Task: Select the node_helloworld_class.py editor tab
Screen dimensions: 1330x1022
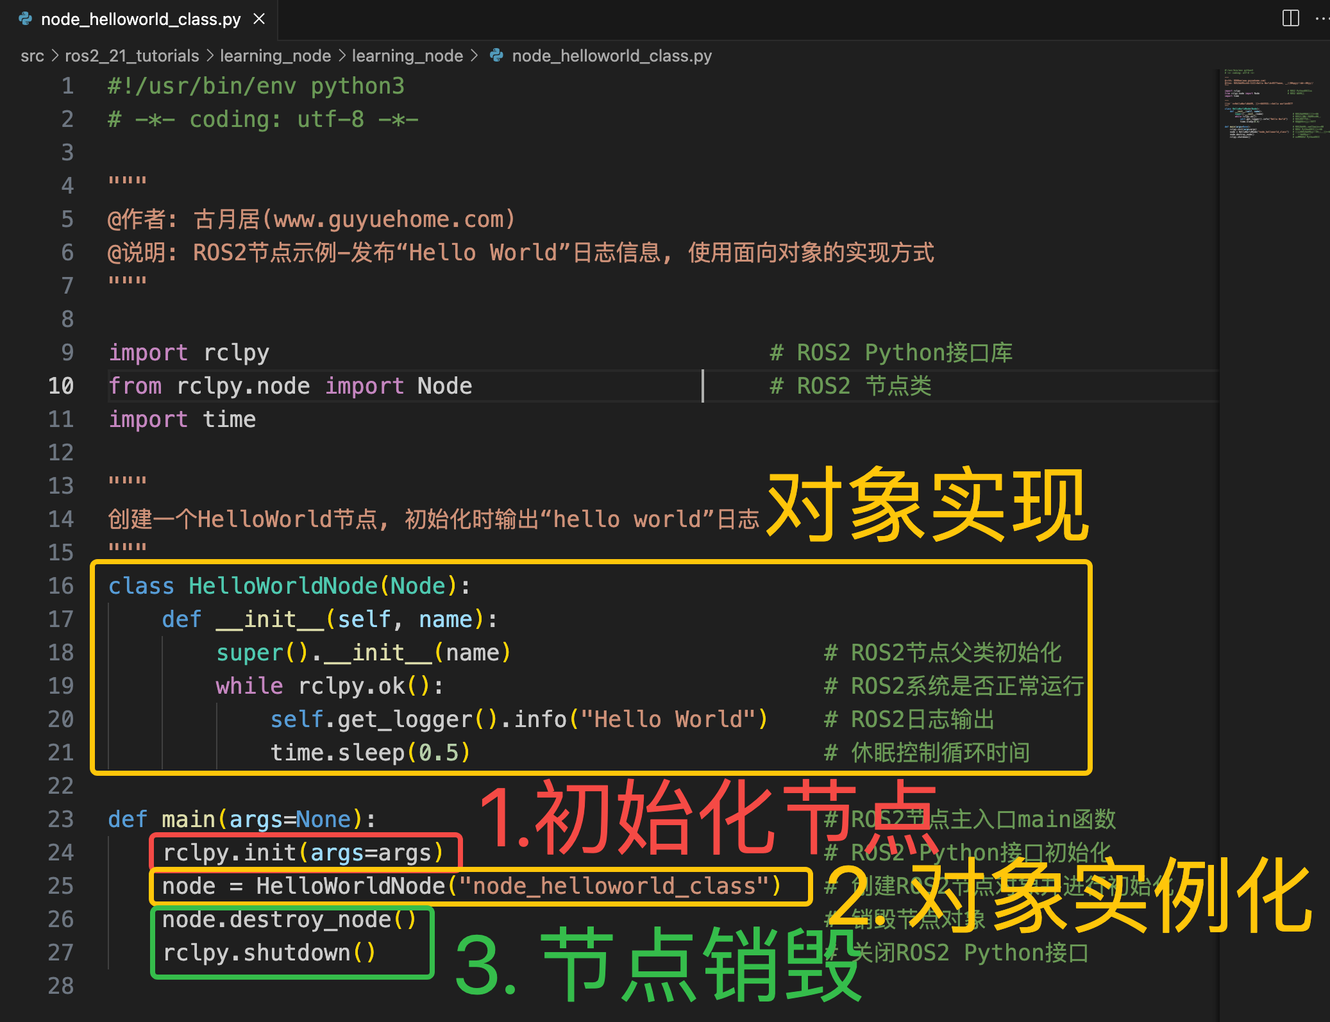Action: 140,19
